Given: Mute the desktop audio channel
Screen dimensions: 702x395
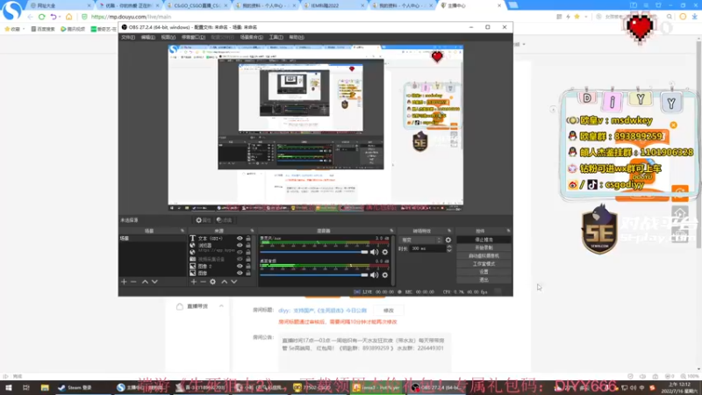Looking at the screenshot, I should pyautogui.click(x=375, y=275).
